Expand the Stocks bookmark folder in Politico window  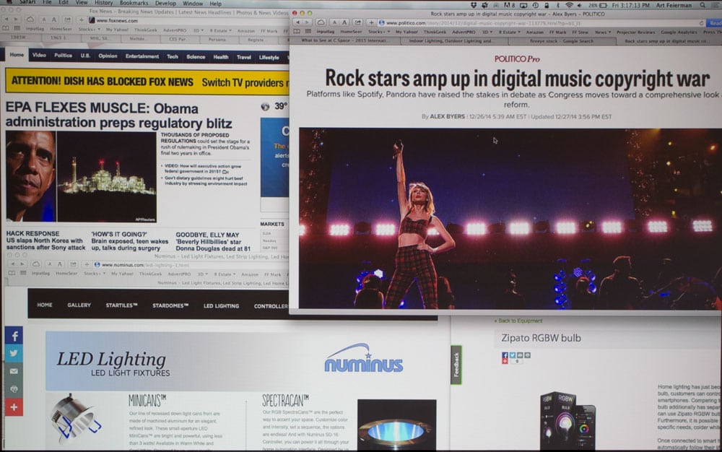click(x=379, y=32)
